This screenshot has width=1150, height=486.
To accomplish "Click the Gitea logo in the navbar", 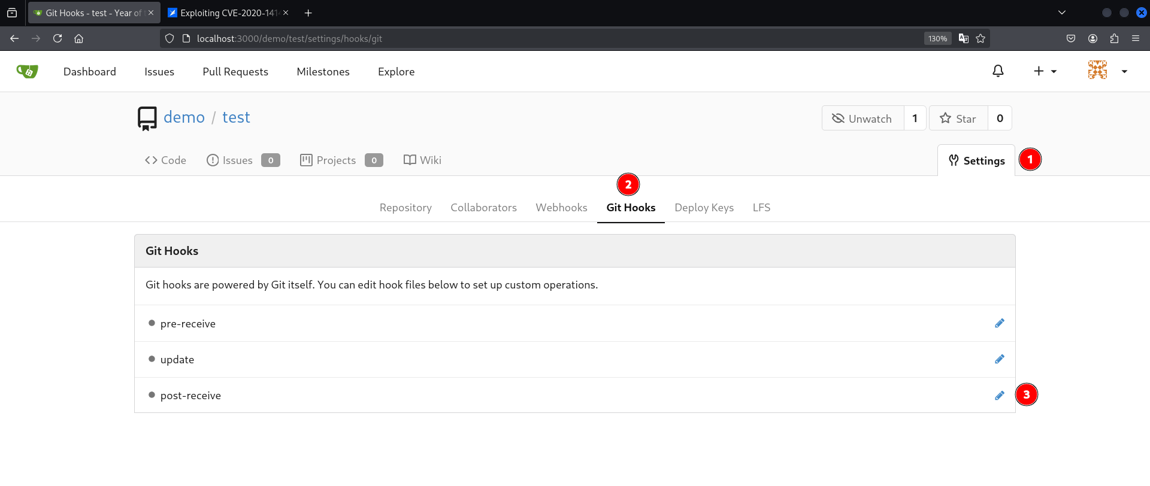I will click(x=28, y=71).
